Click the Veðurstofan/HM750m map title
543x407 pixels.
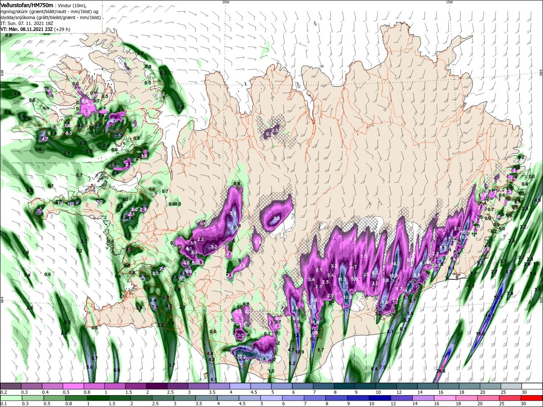[27, 5]
